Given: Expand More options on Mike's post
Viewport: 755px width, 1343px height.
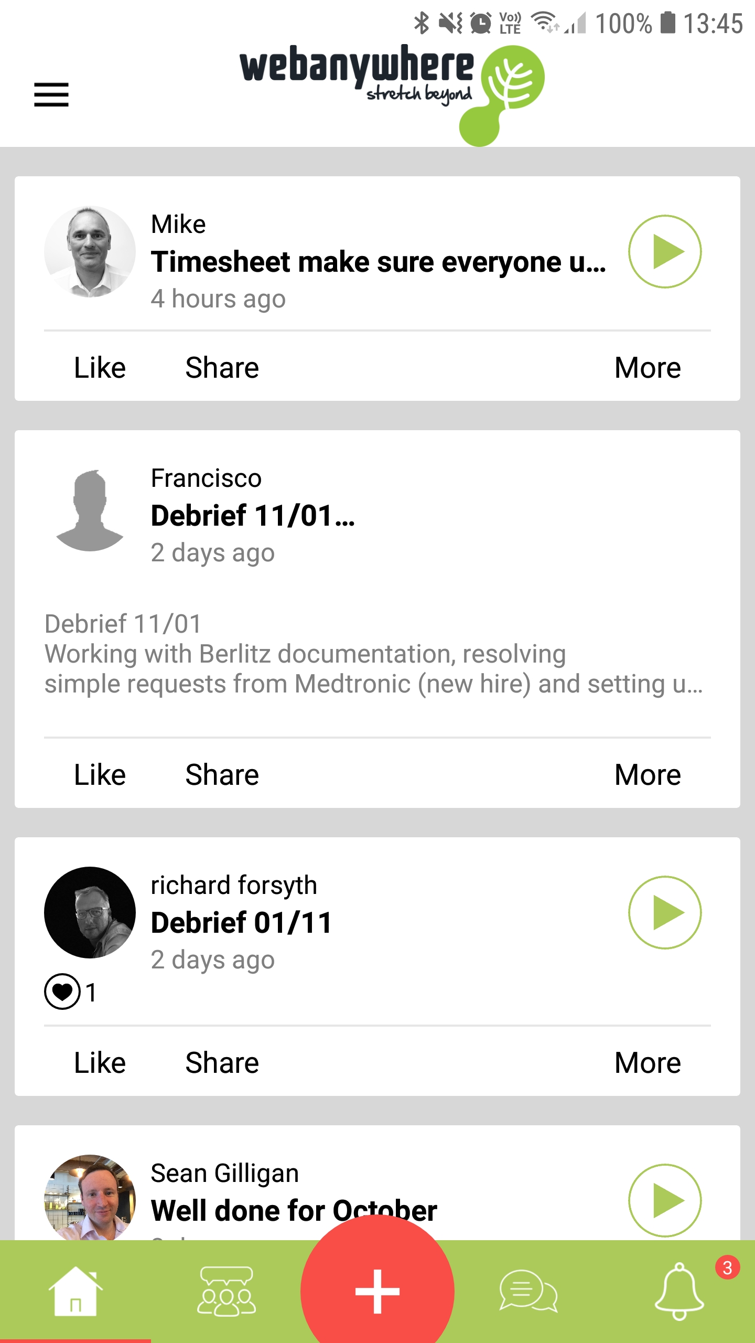Looking at the screenshot, I should pos(648,367).
